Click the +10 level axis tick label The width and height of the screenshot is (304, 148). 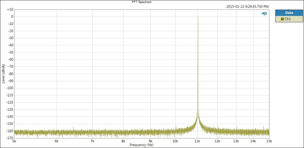(10, 9)
